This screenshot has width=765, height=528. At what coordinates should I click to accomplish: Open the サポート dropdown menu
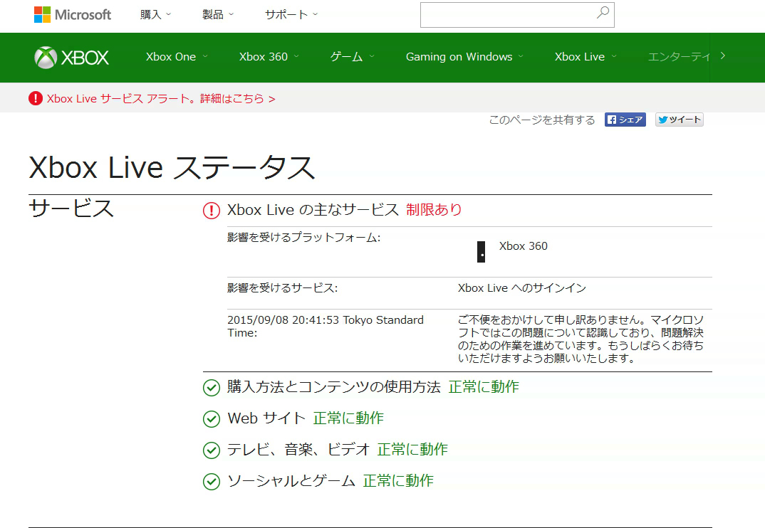point(291,15)
